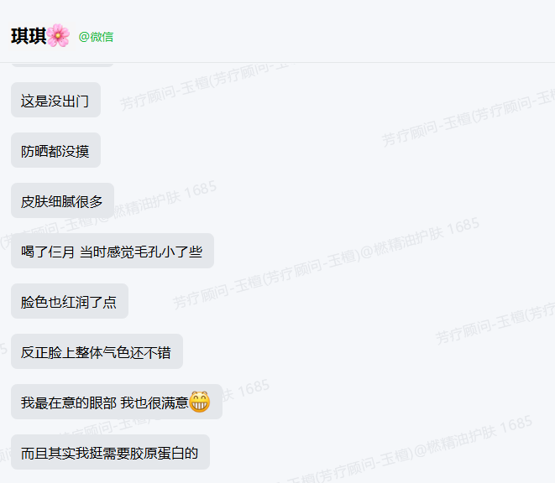The width and height of the screenshot is (555, 483).
Task: Click the message 脸色也红润了点
Action: pos(70,301)
